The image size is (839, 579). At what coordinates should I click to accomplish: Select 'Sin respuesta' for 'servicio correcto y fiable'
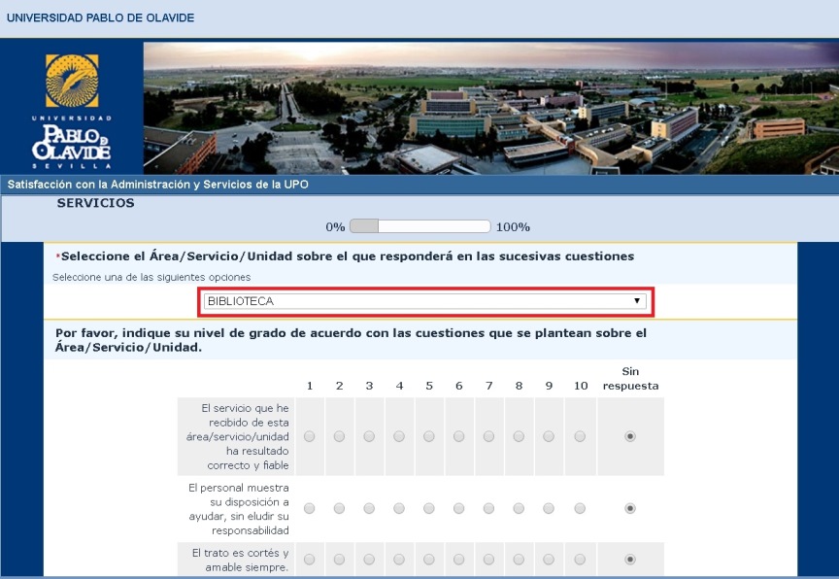pyautogui.click(x=630, y=436)
